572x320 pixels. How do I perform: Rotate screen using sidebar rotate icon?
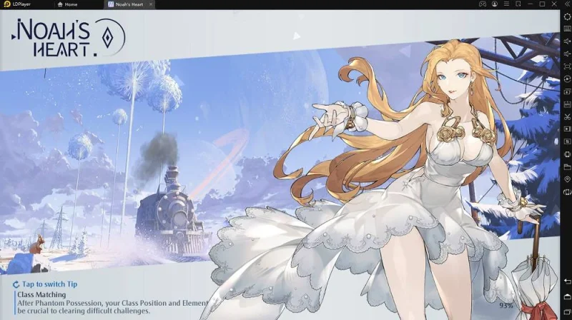567,192
